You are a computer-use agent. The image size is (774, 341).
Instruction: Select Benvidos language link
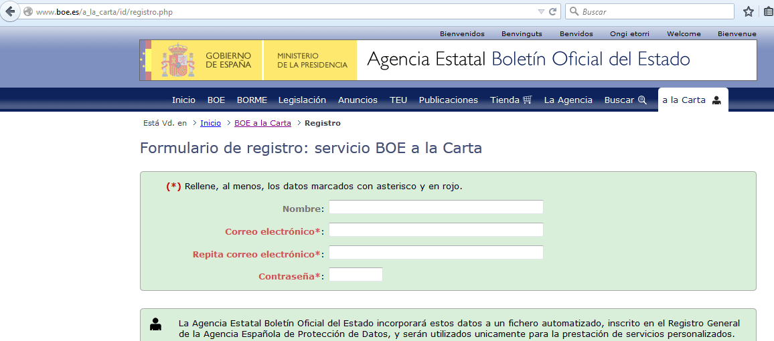click(x=576, y=33)
